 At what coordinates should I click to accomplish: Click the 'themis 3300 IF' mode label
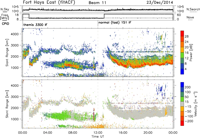point(35,25)
